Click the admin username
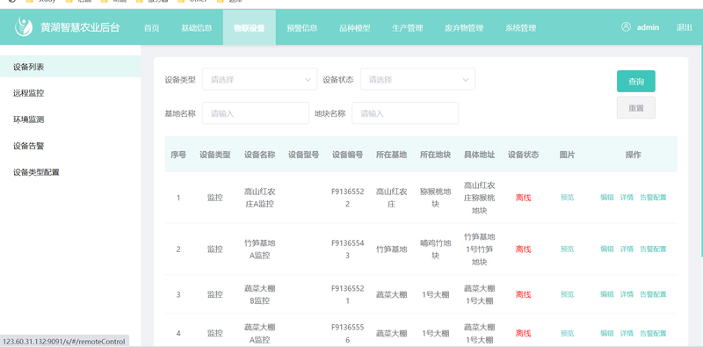This screenshot has width=703, height=347. pyautogui.click(x=648, y=27)
